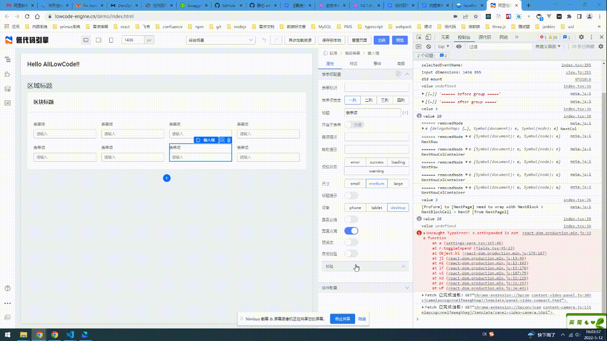Clear the DevTools console with the ban icon
Image resolution: width=607 pixels, height=341 pixels.
click(x=429, y=46)
